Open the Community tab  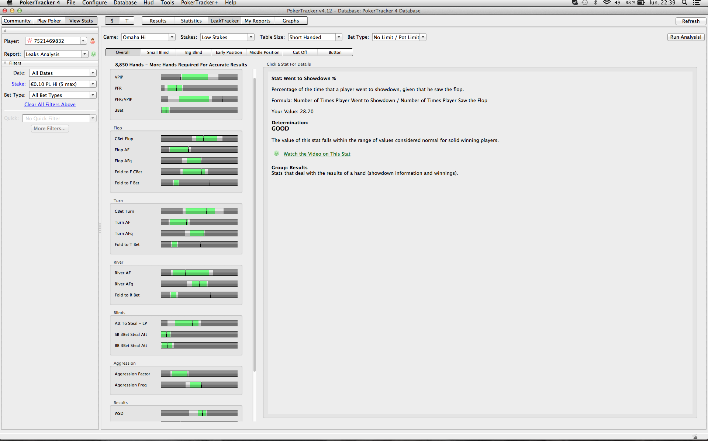[17, 21]
